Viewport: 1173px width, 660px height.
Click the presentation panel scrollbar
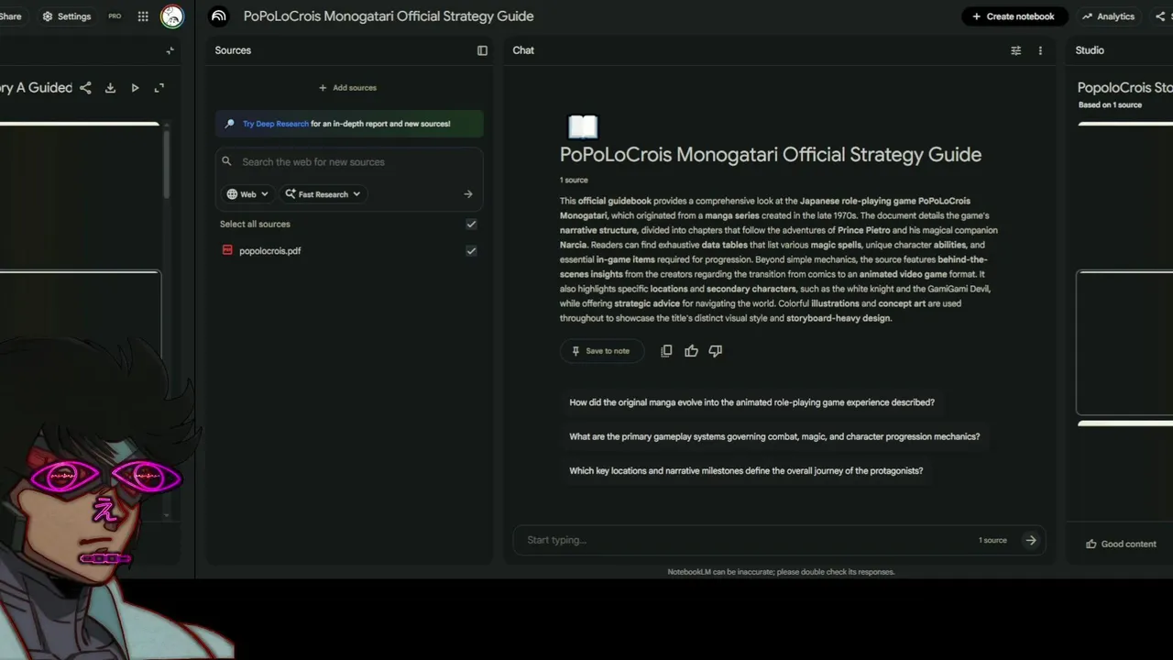tap(167, 165)
